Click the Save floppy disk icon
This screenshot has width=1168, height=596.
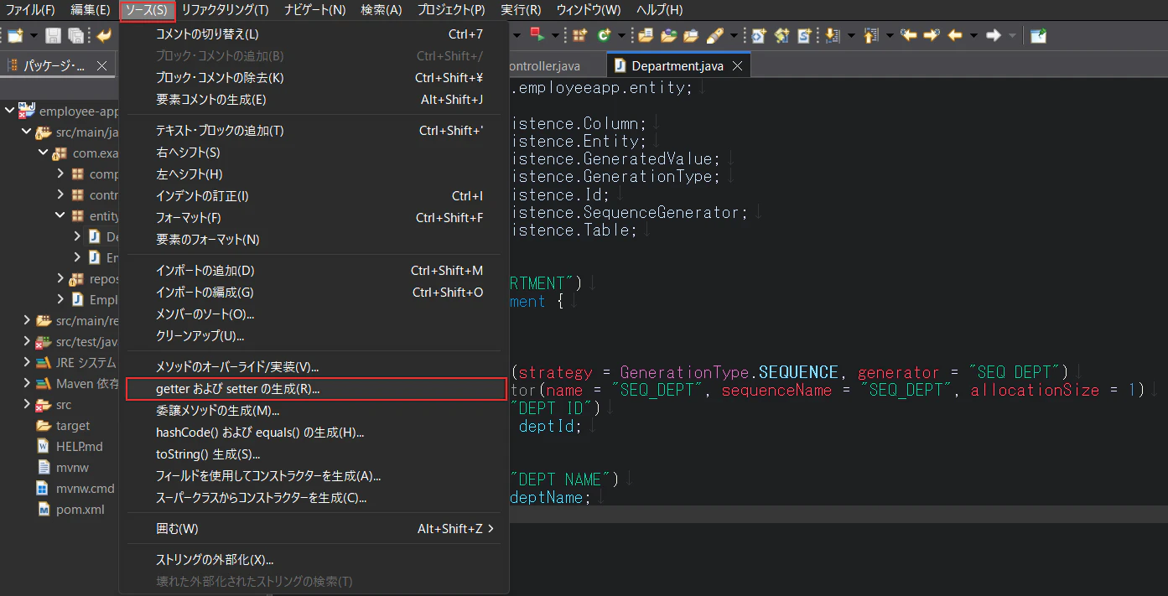coord(53,35)
